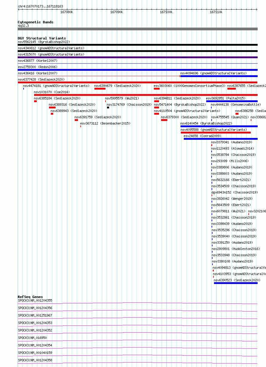Open nsv1031070 (Coe2014) variant label
The image size is (266, 367).
[x=51, y=92]
